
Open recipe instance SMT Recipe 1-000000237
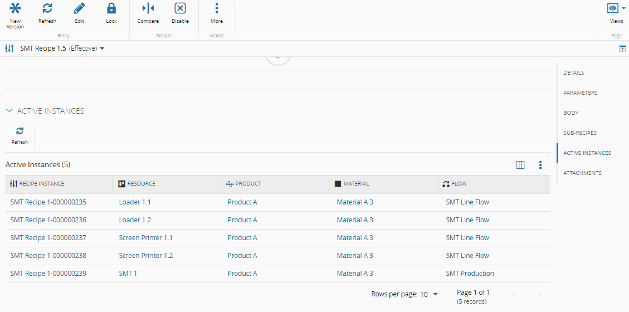48,238
